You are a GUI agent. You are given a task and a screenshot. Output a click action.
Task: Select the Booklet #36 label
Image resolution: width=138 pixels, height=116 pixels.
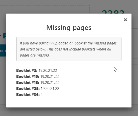[x=28, y=95]
